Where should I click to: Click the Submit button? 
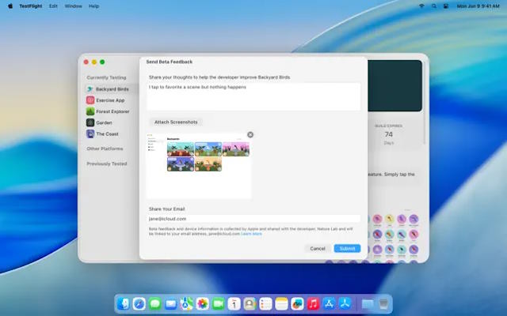coord(347,248)
